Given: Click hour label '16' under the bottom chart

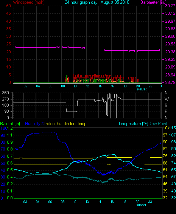Looking at the screenshot, I should click(112, 202).
